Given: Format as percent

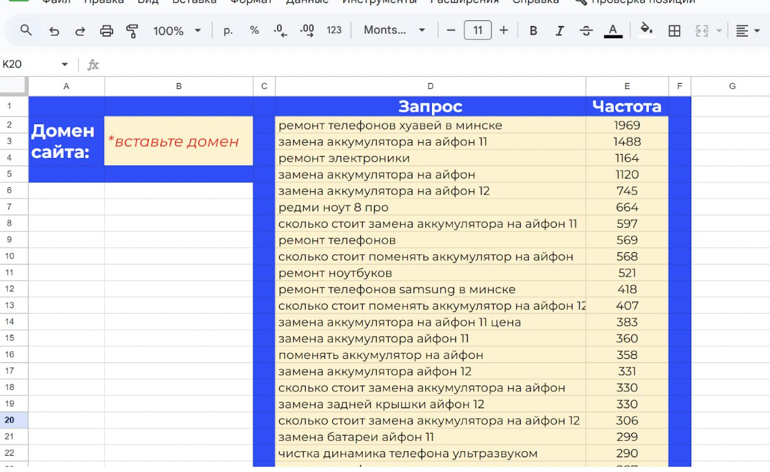Looking at the screenshot, I should 254,31.
